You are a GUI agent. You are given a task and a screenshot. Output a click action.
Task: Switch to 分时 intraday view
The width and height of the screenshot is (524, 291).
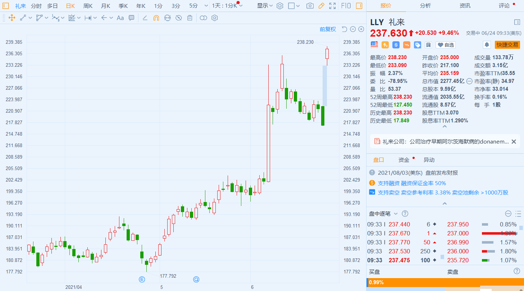[36, 6]
